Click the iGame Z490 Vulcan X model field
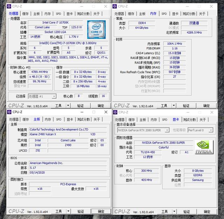This screenshot has width=224, height=219. pos(54,134)
